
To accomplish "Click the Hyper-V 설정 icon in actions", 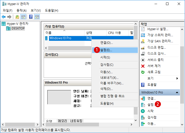I will pyautogui.click(x=143, y=29).
